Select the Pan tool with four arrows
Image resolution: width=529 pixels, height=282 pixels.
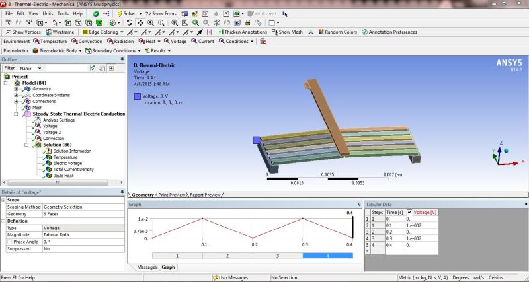[x=140, y=23]
